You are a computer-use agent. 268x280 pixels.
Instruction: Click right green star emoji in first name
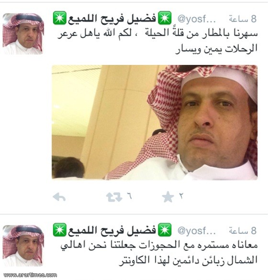coord(165,18)
